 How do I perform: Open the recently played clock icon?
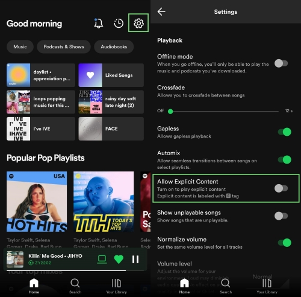pyautogui.click(x=119, y=24)
